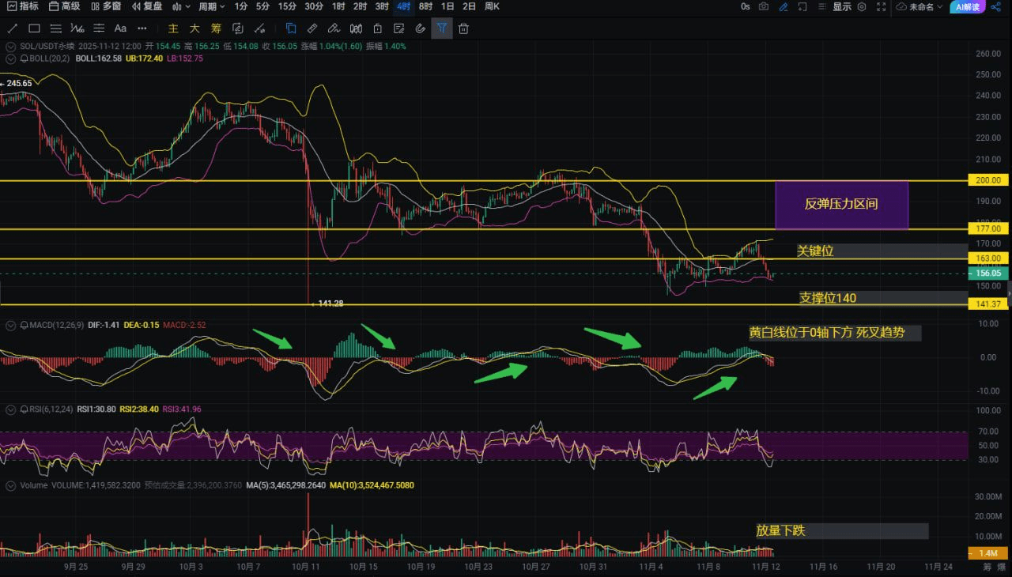The image size is (1012, 577).
Task: Collapse the MACD(12,26,9) indicator pane
Action: 10,325
